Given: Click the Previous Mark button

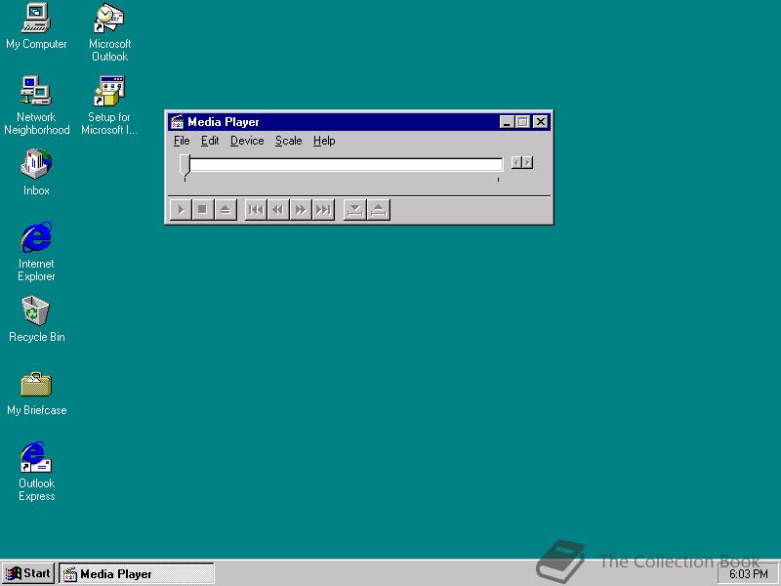Looking at the screenshot, I should tap(256, 210).
